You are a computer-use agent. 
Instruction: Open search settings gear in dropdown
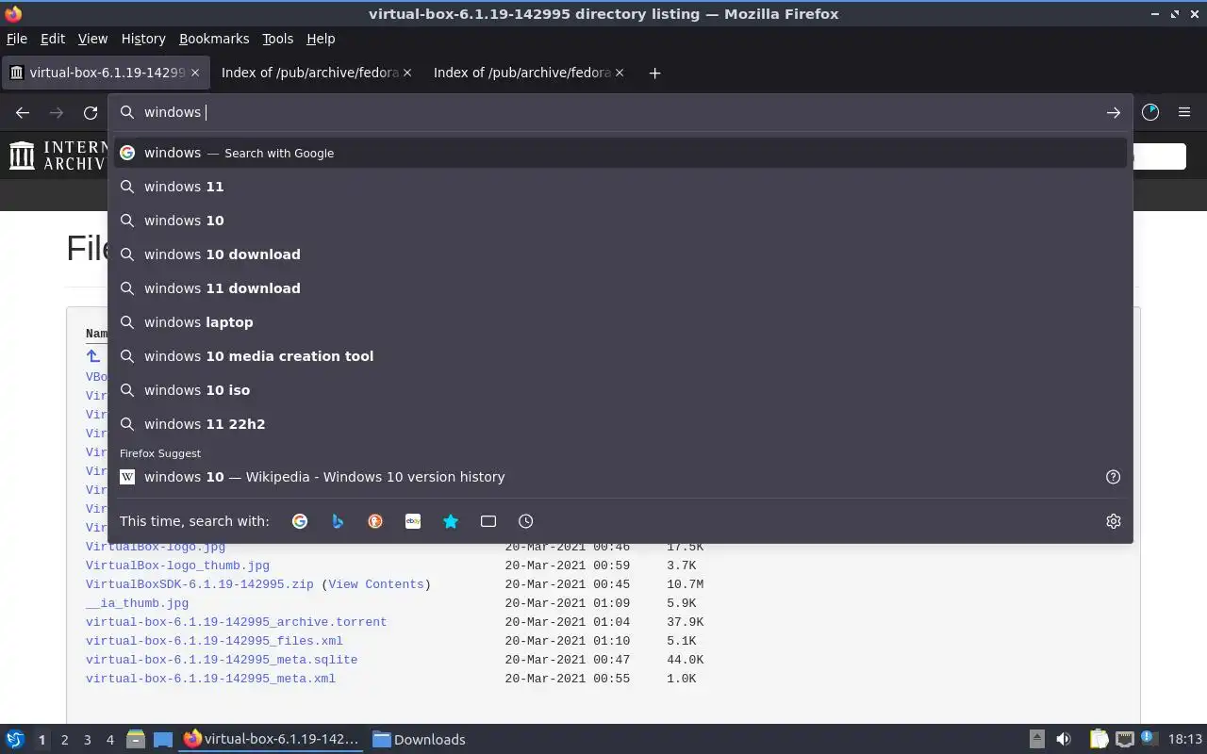point(1114,521)
